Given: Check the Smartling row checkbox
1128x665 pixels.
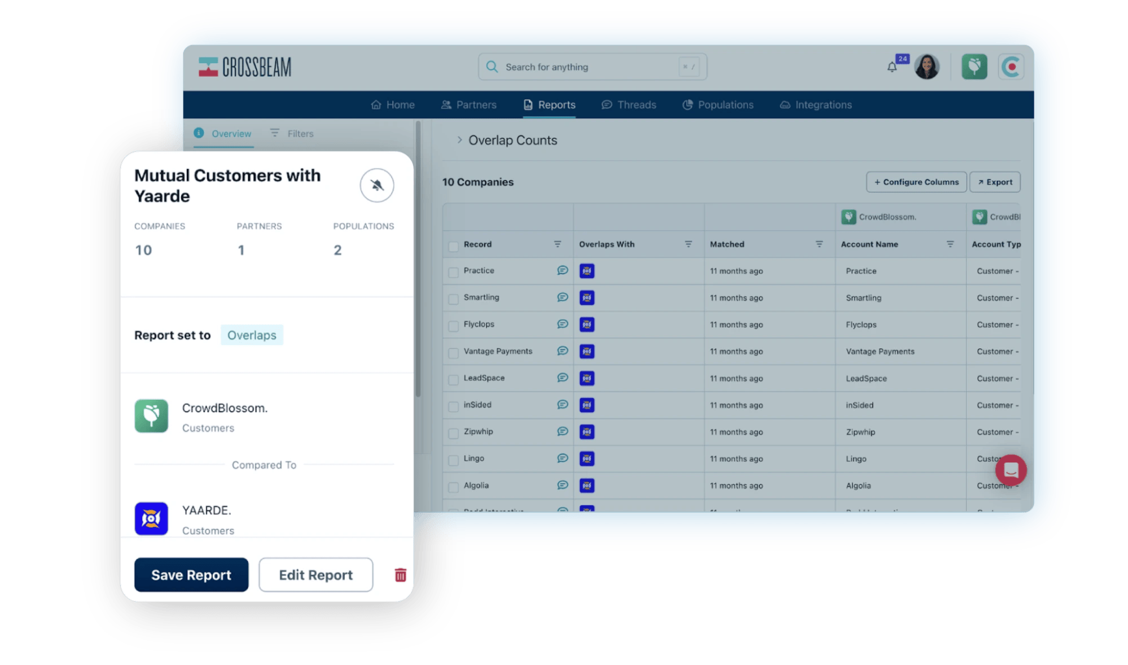Looking at the screenshot, I should (x=453, y=300).
